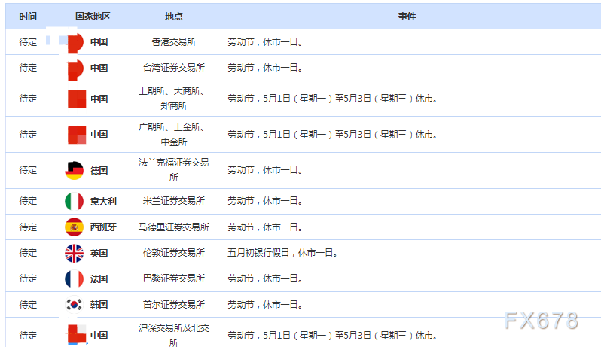Click the UK flag icon
Viewport: 601px width, 347px height.
(74, 253)
